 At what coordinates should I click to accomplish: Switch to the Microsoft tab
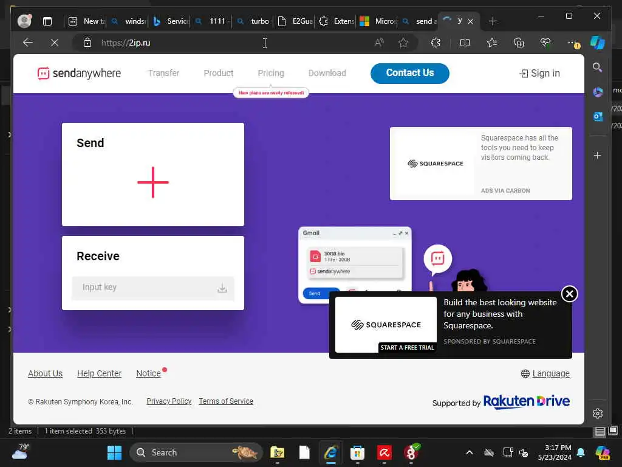(377, 21)
